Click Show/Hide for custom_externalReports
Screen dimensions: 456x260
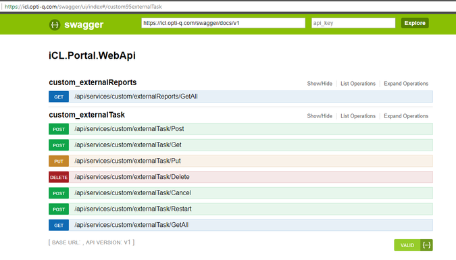pos(320,84)
